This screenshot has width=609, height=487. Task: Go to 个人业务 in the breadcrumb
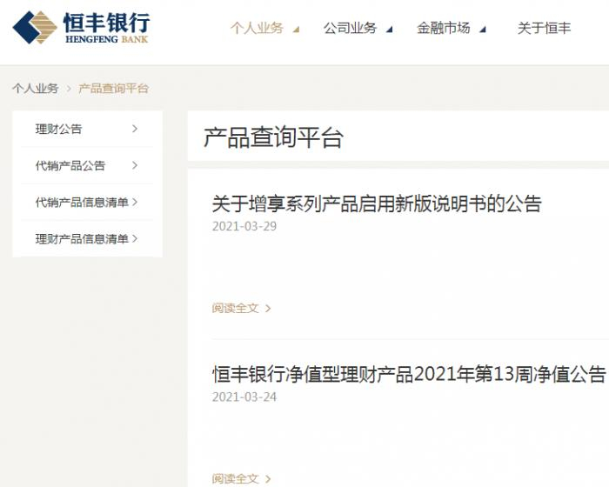[x=36, y=89]
